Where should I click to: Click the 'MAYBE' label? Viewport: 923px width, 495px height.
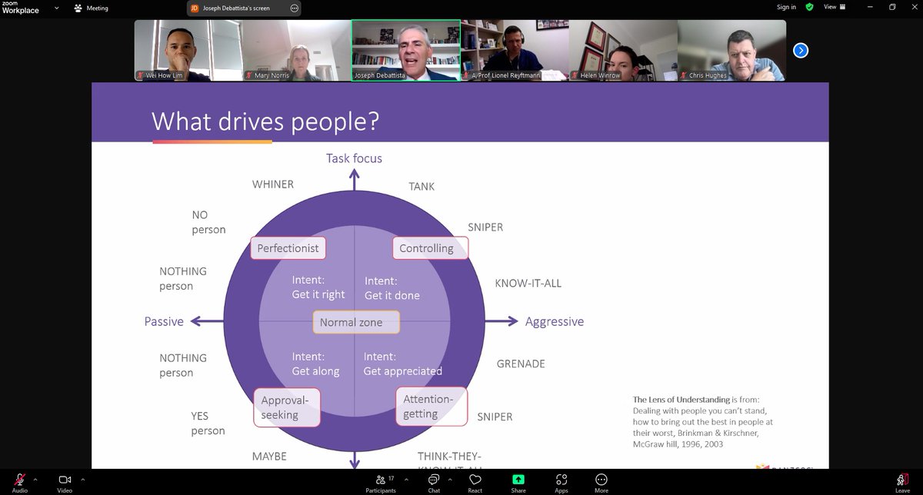[269, 456]
